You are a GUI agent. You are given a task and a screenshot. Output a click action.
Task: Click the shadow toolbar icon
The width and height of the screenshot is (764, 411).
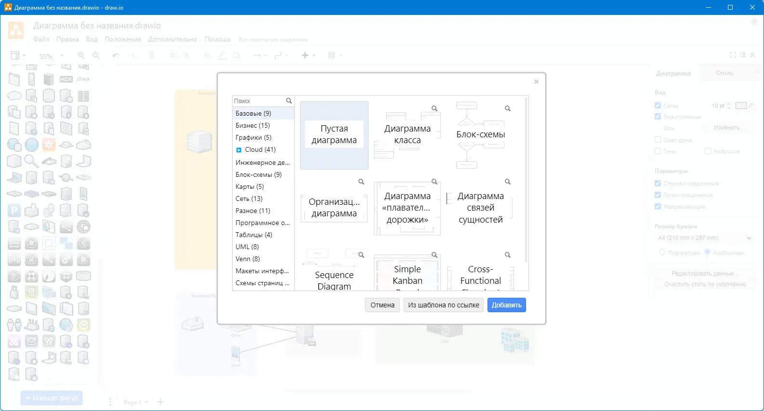237,55
